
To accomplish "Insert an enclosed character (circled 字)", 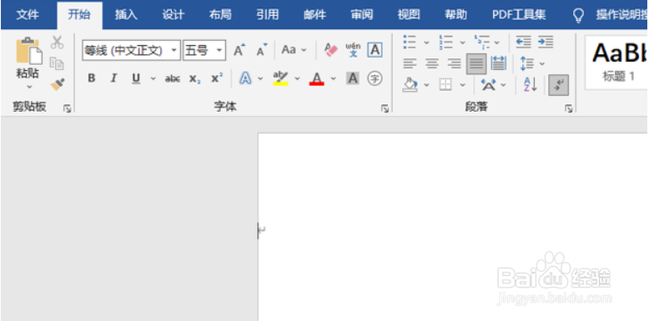I will [x=375, y=78].
